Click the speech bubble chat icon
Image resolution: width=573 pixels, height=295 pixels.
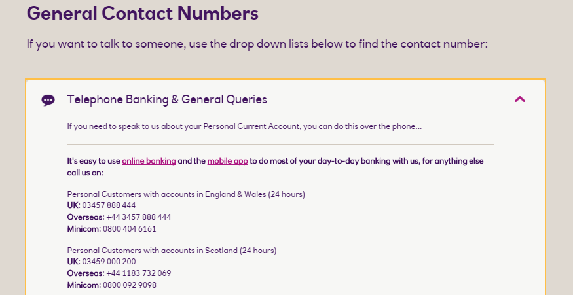point(48,100)
